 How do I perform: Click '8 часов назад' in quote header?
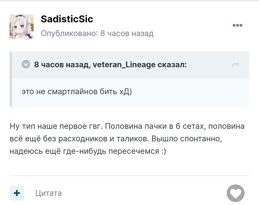coord(62,65)
